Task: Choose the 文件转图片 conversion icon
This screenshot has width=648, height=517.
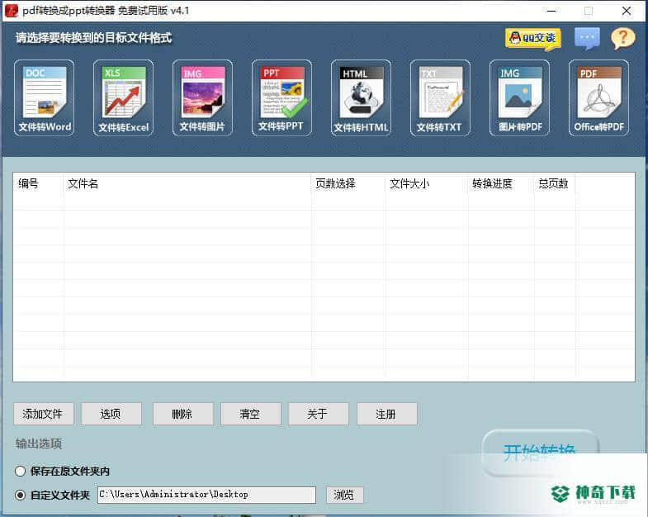Action: (x=202, y=98)
